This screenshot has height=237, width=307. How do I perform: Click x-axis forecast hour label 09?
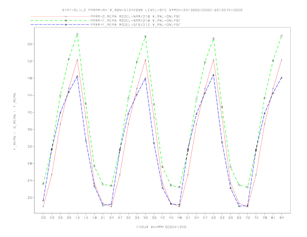coord(69,218)
